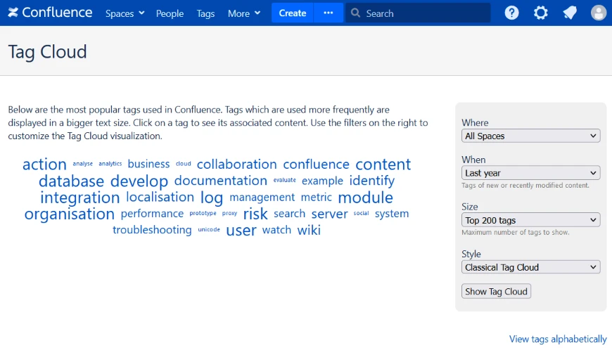Open the user profile avatar menu
612x348 pixels.
599,13
